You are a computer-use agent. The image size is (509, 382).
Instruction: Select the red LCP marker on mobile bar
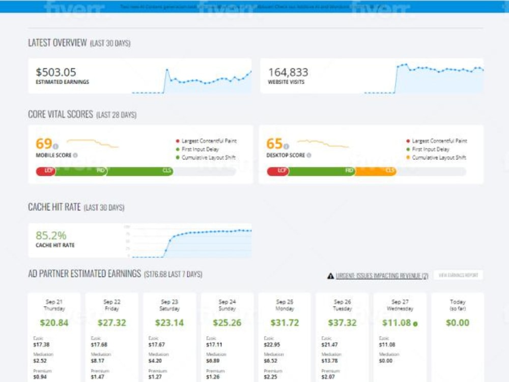(x=47, y=171)
